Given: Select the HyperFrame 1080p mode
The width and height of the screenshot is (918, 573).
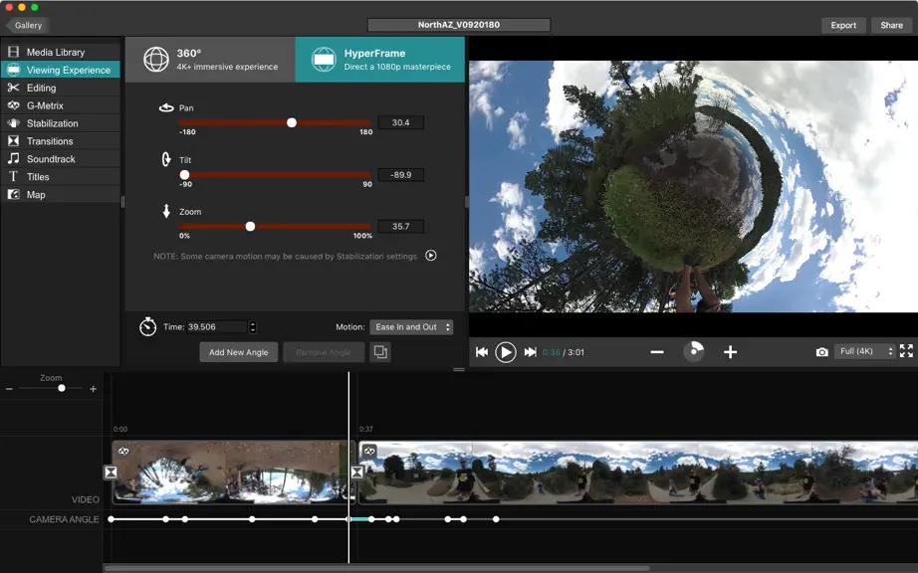Looking at the screenshot, I should click(380, 59).
